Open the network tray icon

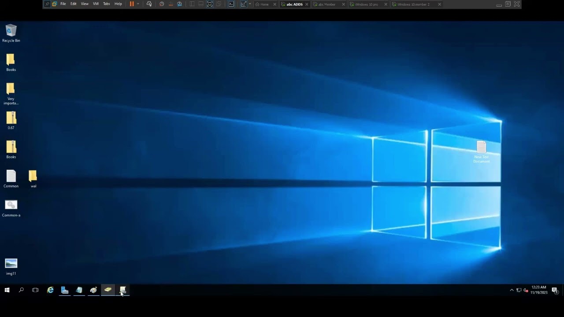(x=519, y=290)
